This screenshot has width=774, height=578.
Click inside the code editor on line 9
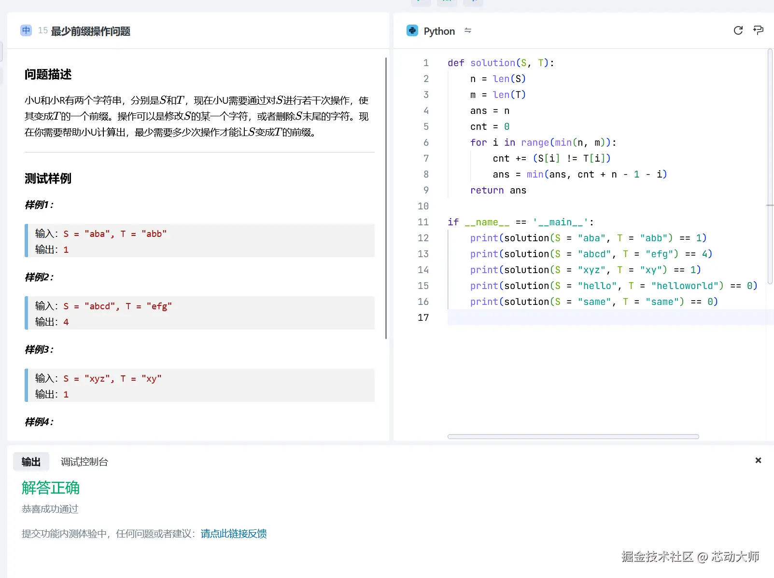pos(498,190)
